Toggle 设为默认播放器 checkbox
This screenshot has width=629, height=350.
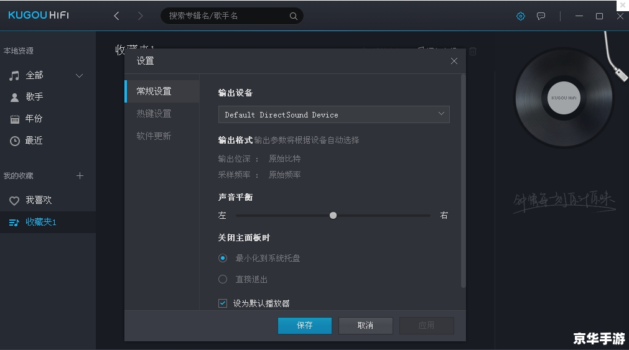pyautogui.click(x=223, y=303)
